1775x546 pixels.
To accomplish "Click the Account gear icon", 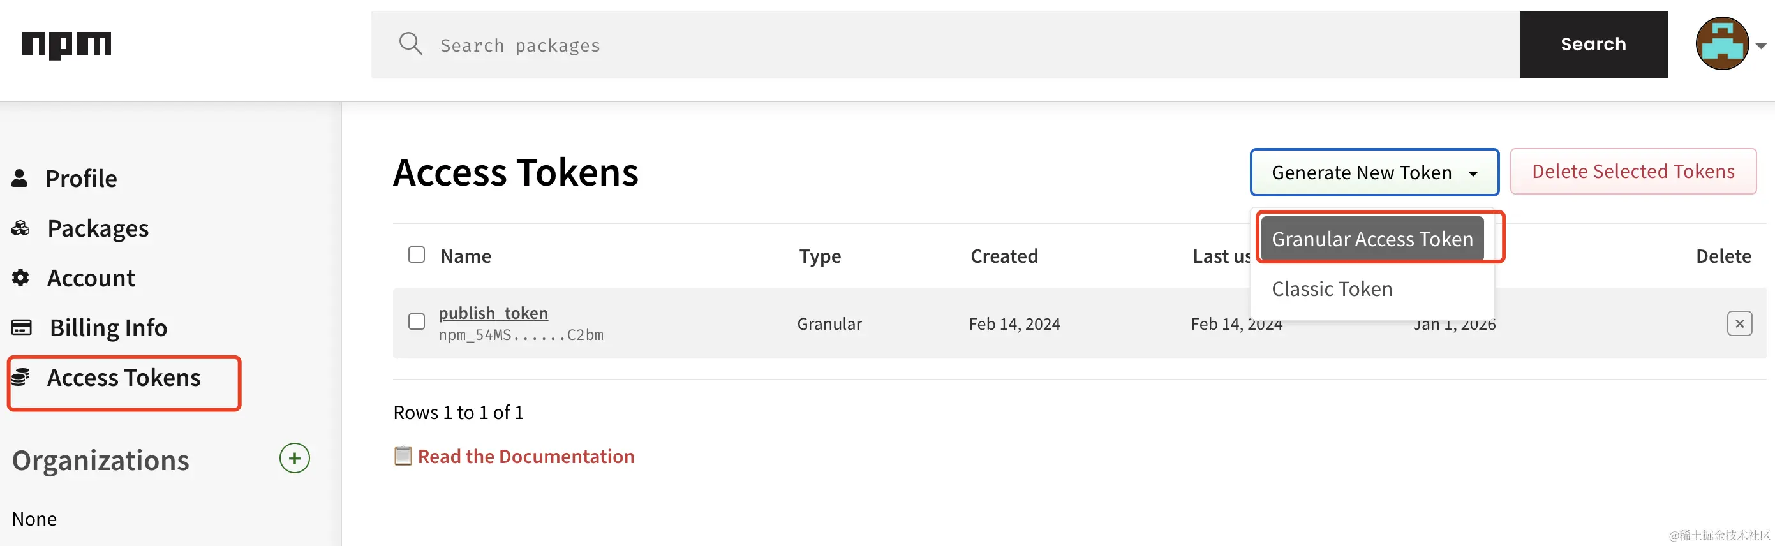I will [20, 277].
